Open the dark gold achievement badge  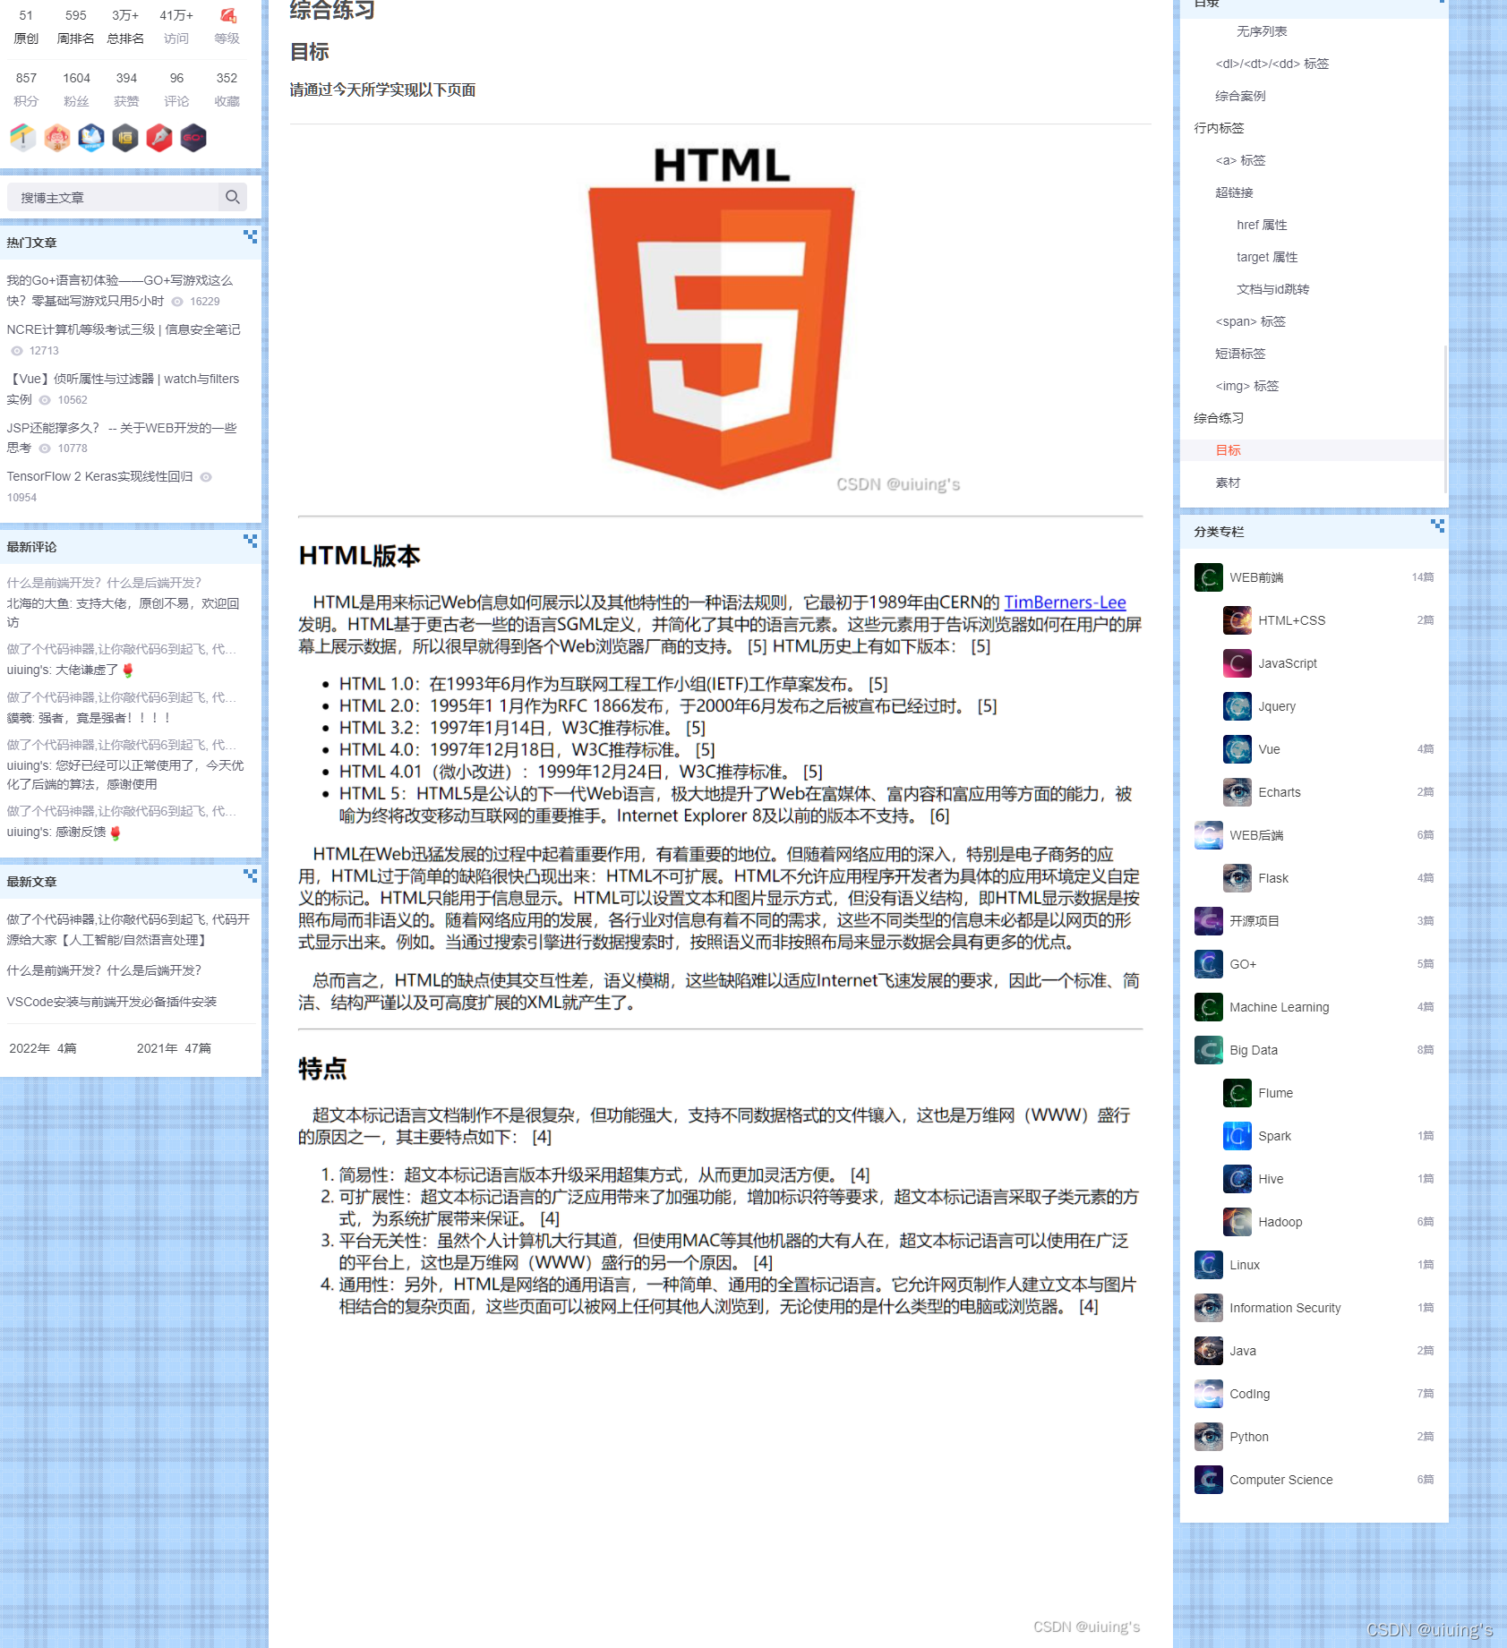pos(125,137)
